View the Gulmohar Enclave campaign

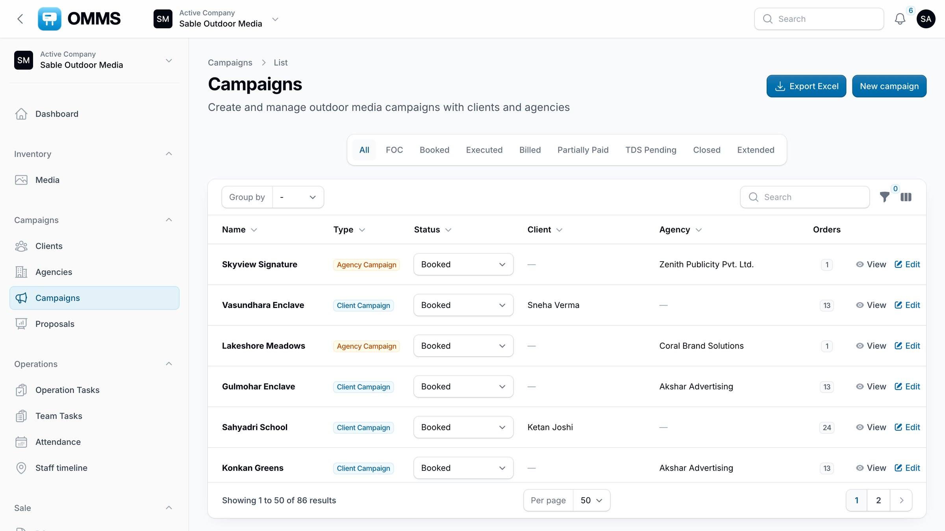pyautogui.click(x=871, y=386)
